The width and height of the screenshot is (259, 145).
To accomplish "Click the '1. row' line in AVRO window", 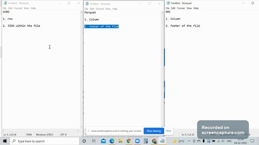I will click(8, 19).
